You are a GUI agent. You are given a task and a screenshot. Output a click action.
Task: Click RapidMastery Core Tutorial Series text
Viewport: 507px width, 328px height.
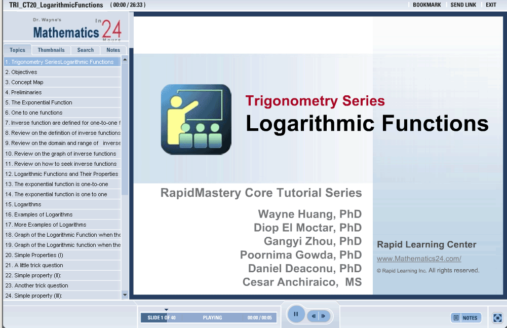pos(261,193)
